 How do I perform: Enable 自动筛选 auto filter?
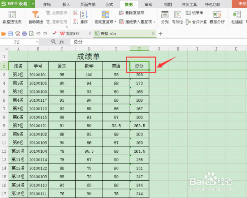click(36, 17)
